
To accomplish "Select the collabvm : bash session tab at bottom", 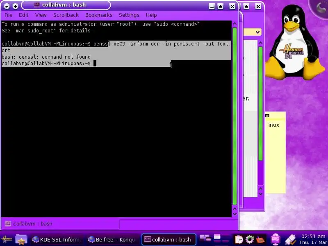I will pos(60,223).
